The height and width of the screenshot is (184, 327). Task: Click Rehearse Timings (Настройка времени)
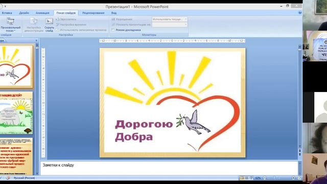coord(71,25)
